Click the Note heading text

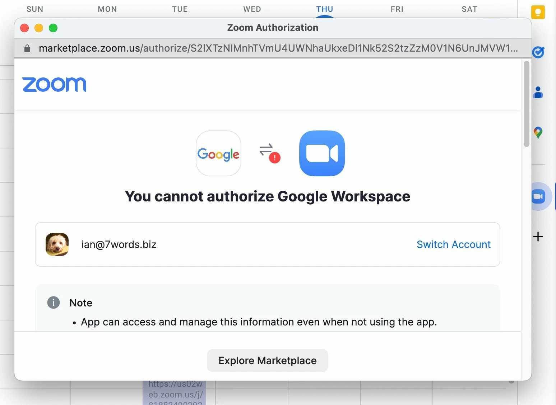click(x=81, y=303)
